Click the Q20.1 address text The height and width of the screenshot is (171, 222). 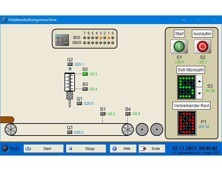[79, 64]
